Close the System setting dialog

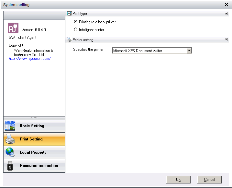tap(226, 5)
